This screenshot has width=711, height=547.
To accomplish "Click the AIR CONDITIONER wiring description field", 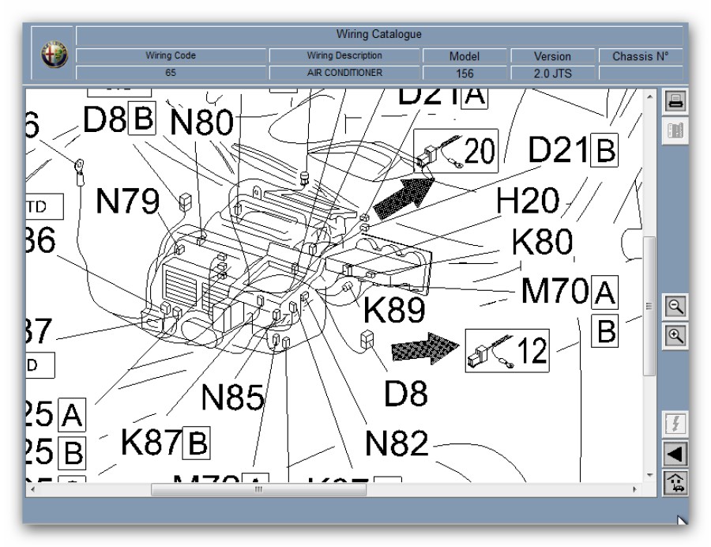I will coord(344,73).
